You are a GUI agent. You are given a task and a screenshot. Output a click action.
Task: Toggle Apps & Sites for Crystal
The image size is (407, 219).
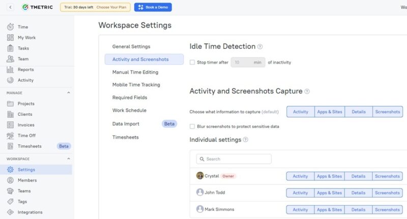click(329, 176)
